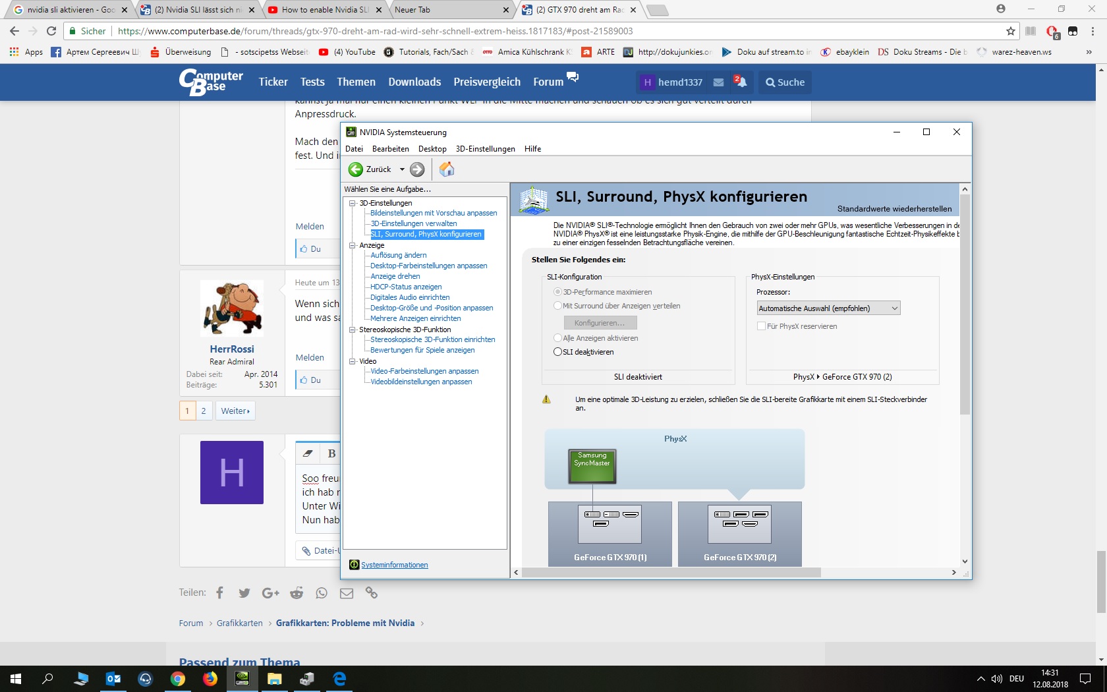This screenshot has width=1107, height=692.
Task: Click the ComputerBase logo
Action: tap(211, 82)
